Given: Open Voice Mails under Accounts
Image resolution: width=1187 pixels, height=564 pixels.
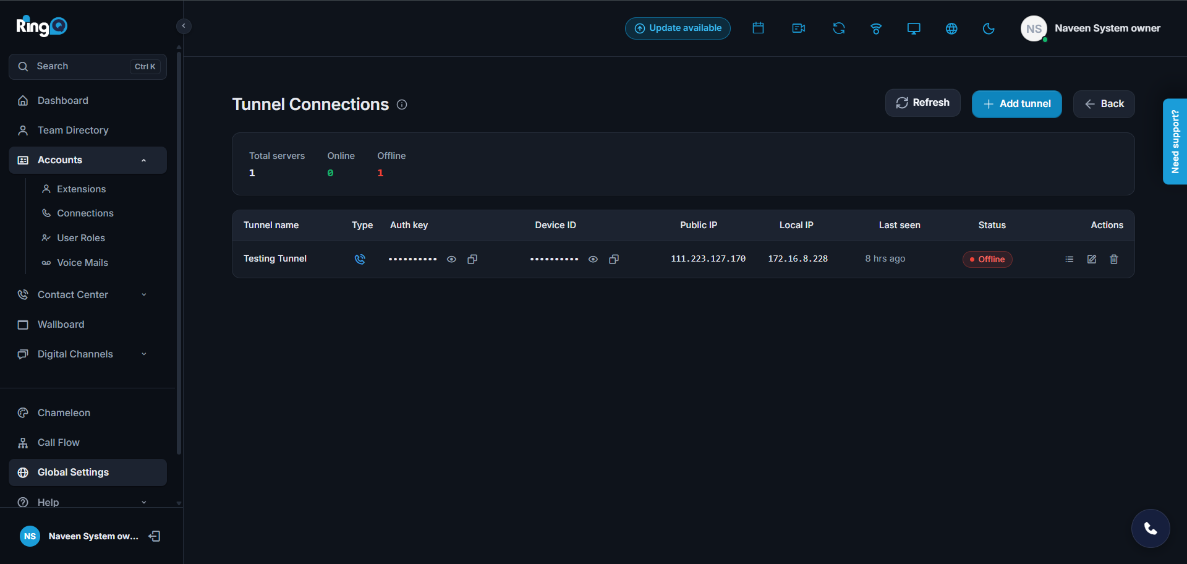Looking at the screenshot, I should pos(82,263).
